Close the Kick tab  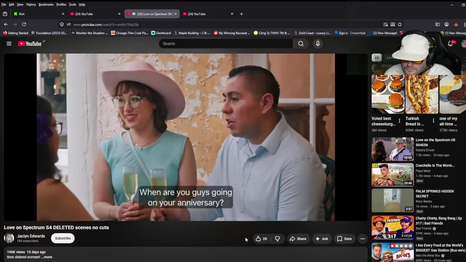click(x=63, y=14)
